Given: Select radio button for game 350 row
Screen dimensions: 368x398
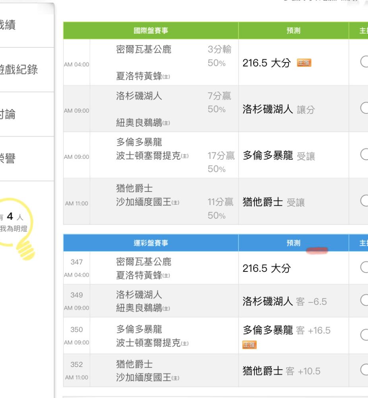Looking at the screenshot, I should tap(364, 335).
